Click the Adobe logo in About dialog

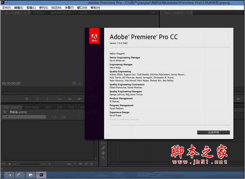click(x=94, y=36)
